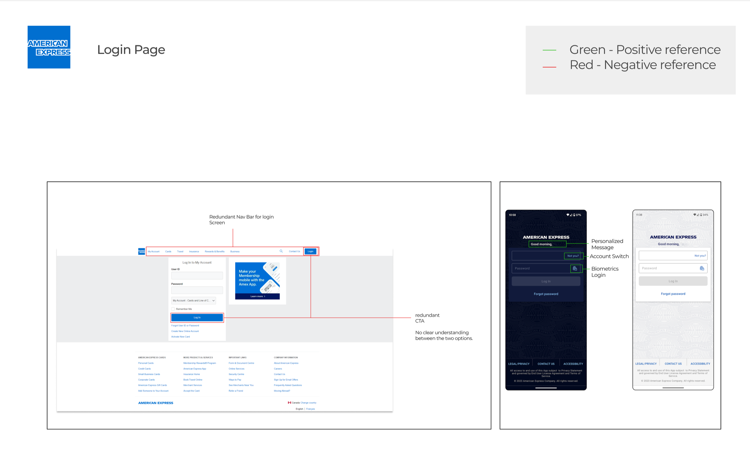Tap fingerprint biometrics icon on dark phone
The width and height of the screenshot is (750, 450).
pyautogui.click(x=575, y=268)
